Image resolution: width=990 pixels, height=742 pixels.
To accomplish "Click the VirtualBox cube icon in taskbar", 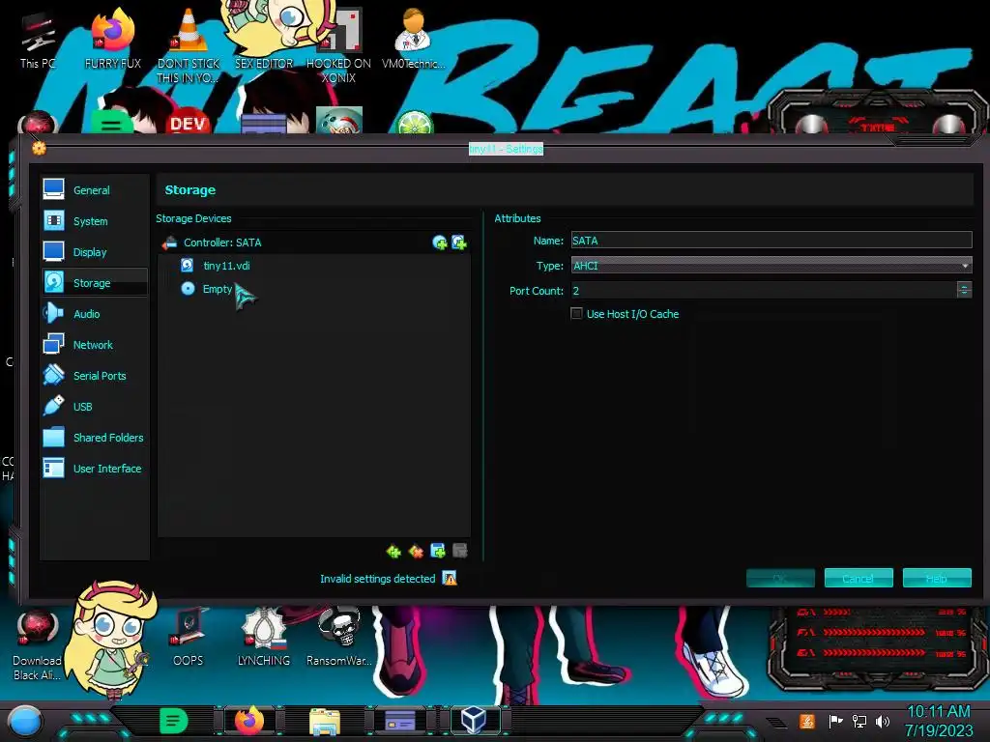I will [x=474, y=720].
